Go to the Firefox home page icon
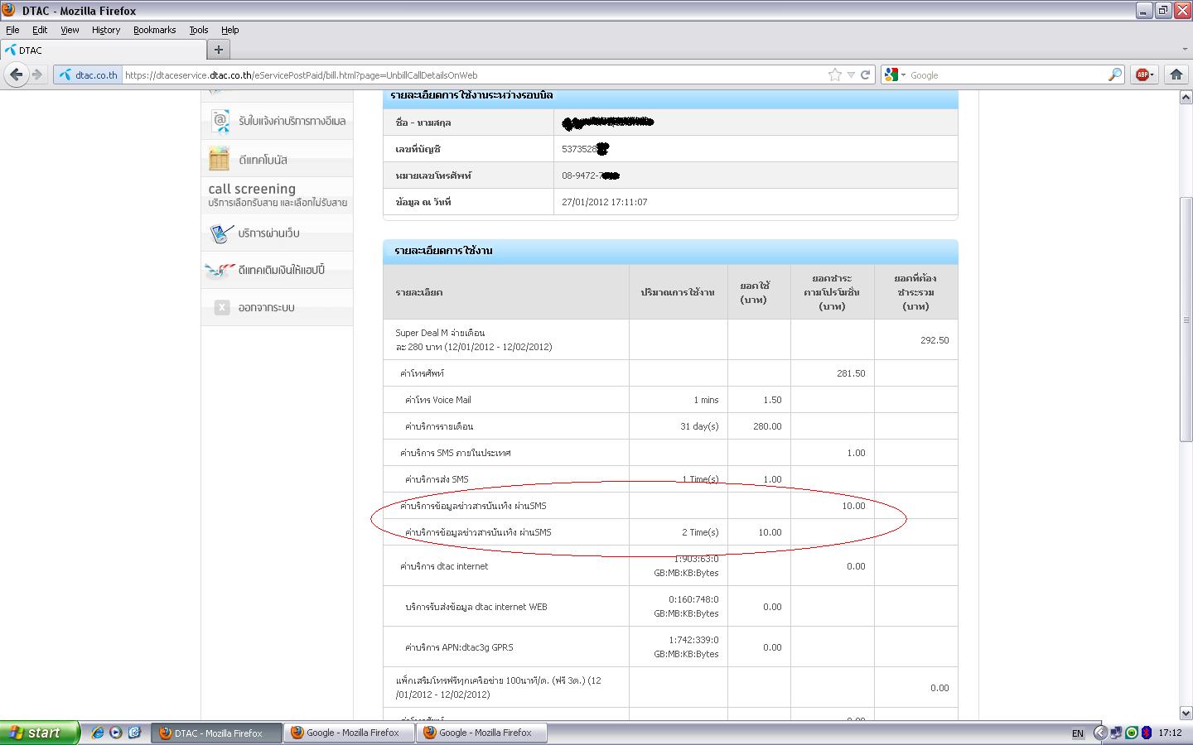Image resolution: width=1193 pixels, height=745 pixels. point(1176,74)
